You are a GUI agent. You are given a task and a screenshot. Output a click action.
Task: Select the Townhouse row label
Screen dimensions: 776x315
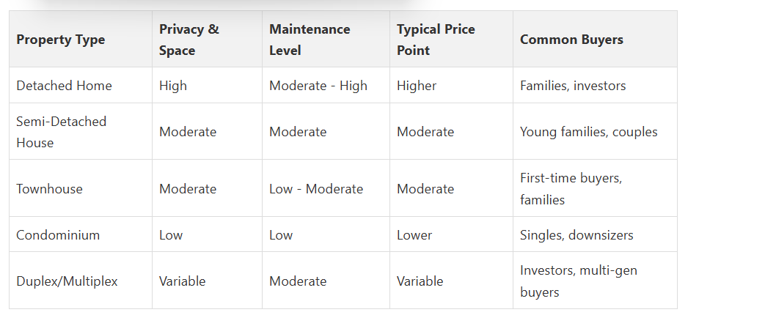[x=49, y=189]
